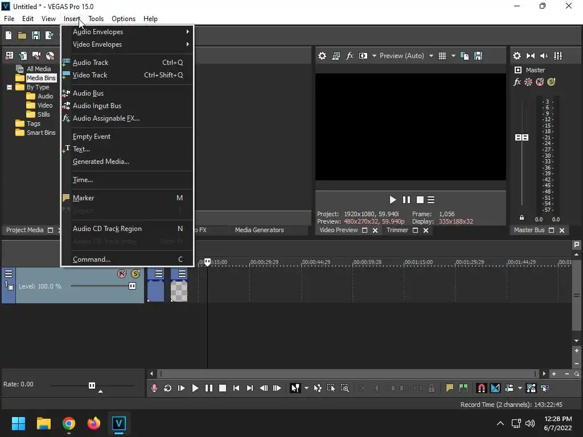Image resolution: width=583 pixels, height=437 pixels.
Task: Click the Master volume fader handle
Action: [522, 138]
